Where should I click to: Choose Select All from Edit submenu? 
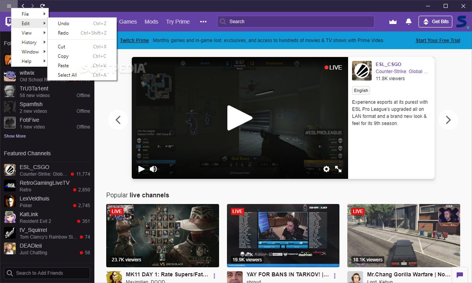click(82, 75)
